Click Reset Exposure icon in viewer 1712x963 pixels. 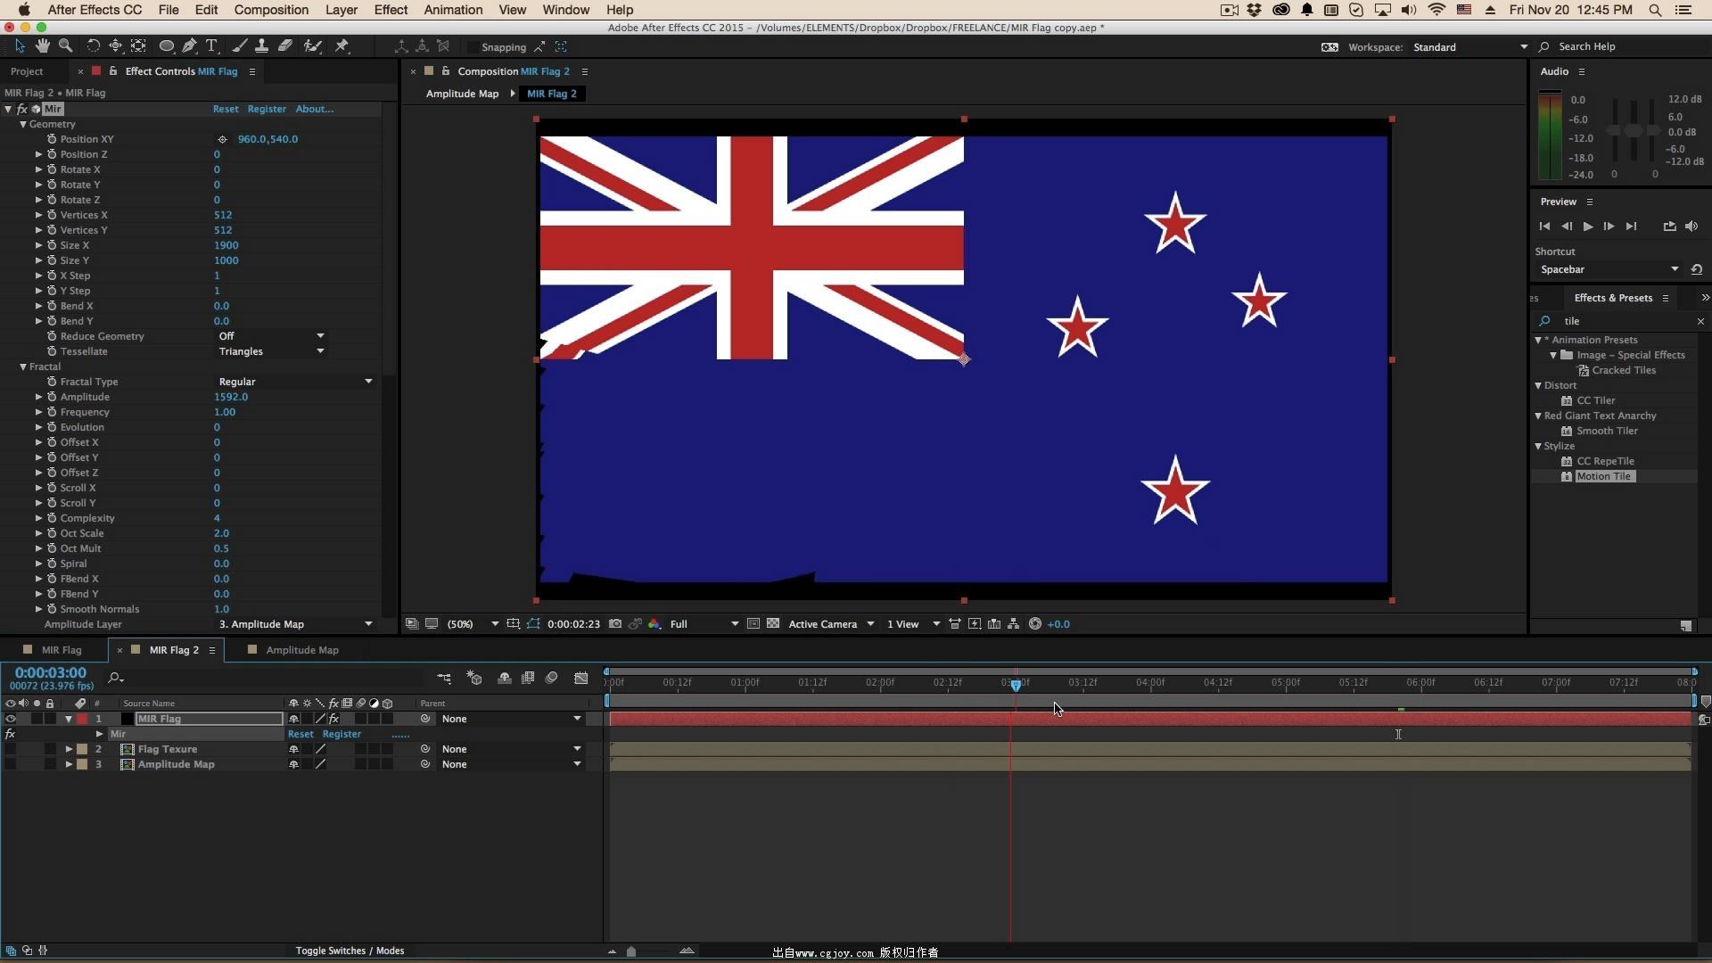tap(1035, 624)
